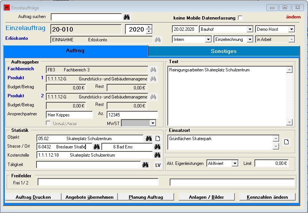Click the document icon next to Objekt
The width and height of the screenshot is (308, 213).
(158, 139)
